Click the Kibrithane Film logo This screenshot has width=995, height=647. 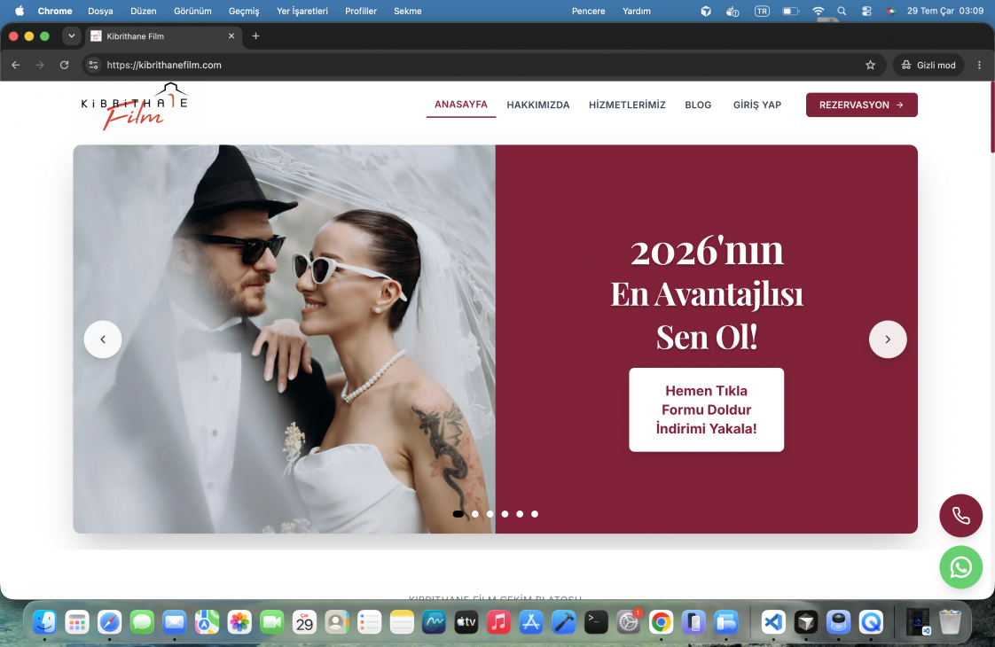click(135, 106)
